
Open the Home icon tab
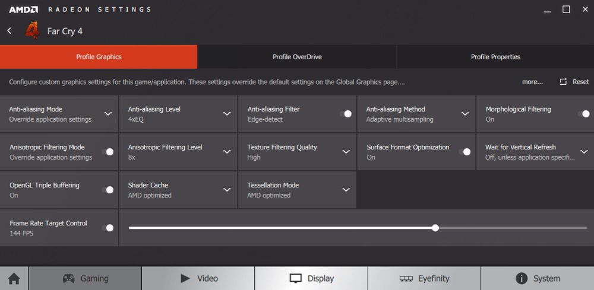click(x=14, y=279)
